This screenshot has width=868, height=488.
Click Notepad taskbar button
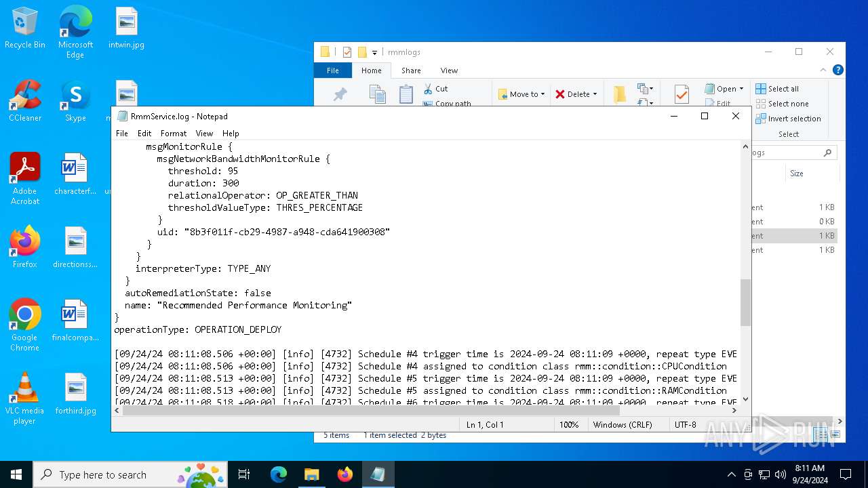click(x=378, y=474)
